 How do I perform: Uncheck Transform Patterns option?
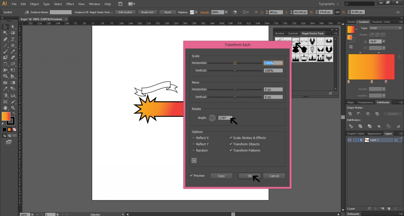point(231,151)
